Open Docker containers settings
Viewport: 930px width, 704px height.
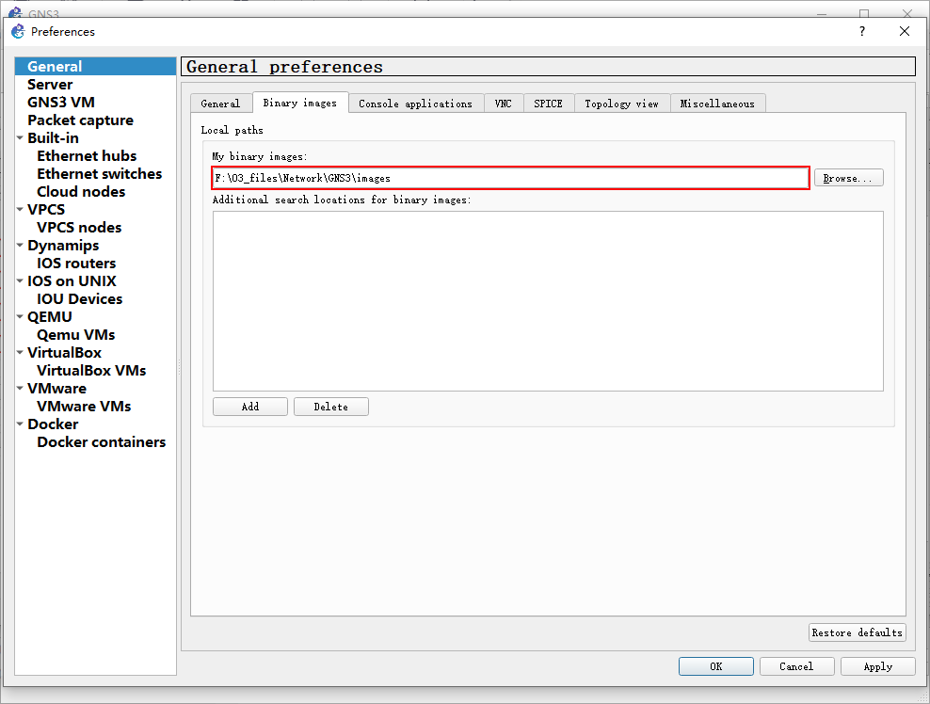[x=101, y=441]
